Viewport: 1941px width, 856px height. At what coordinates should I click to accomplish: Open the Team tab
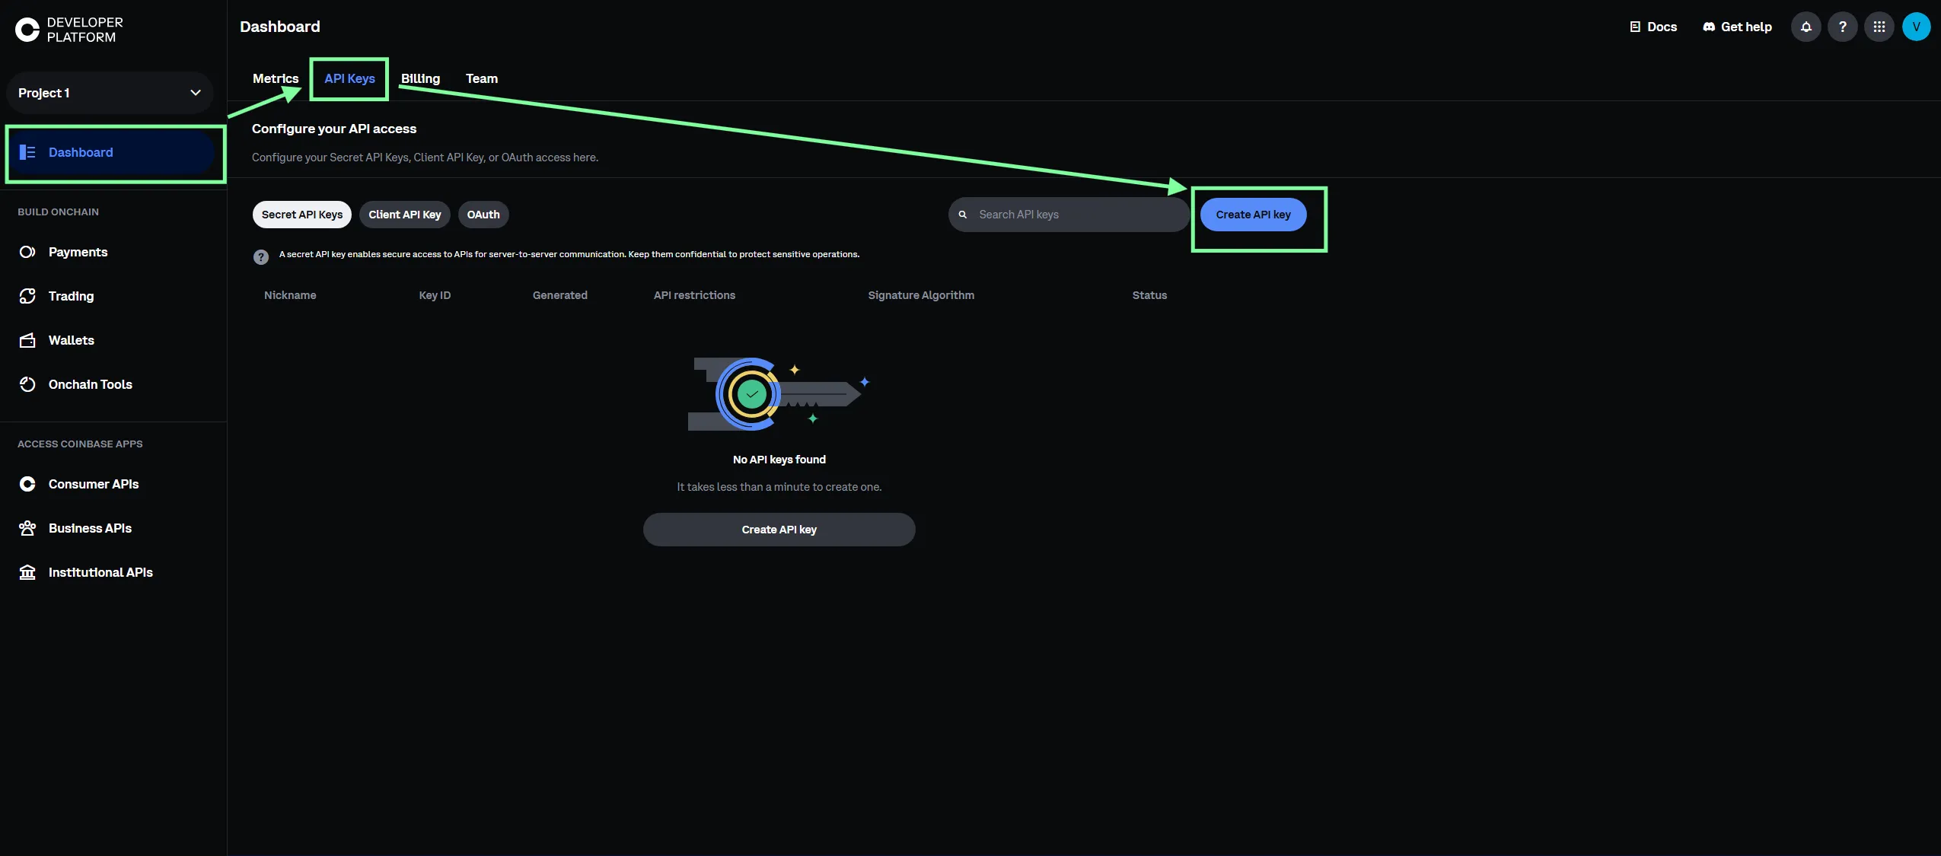[x=482, y=78]
